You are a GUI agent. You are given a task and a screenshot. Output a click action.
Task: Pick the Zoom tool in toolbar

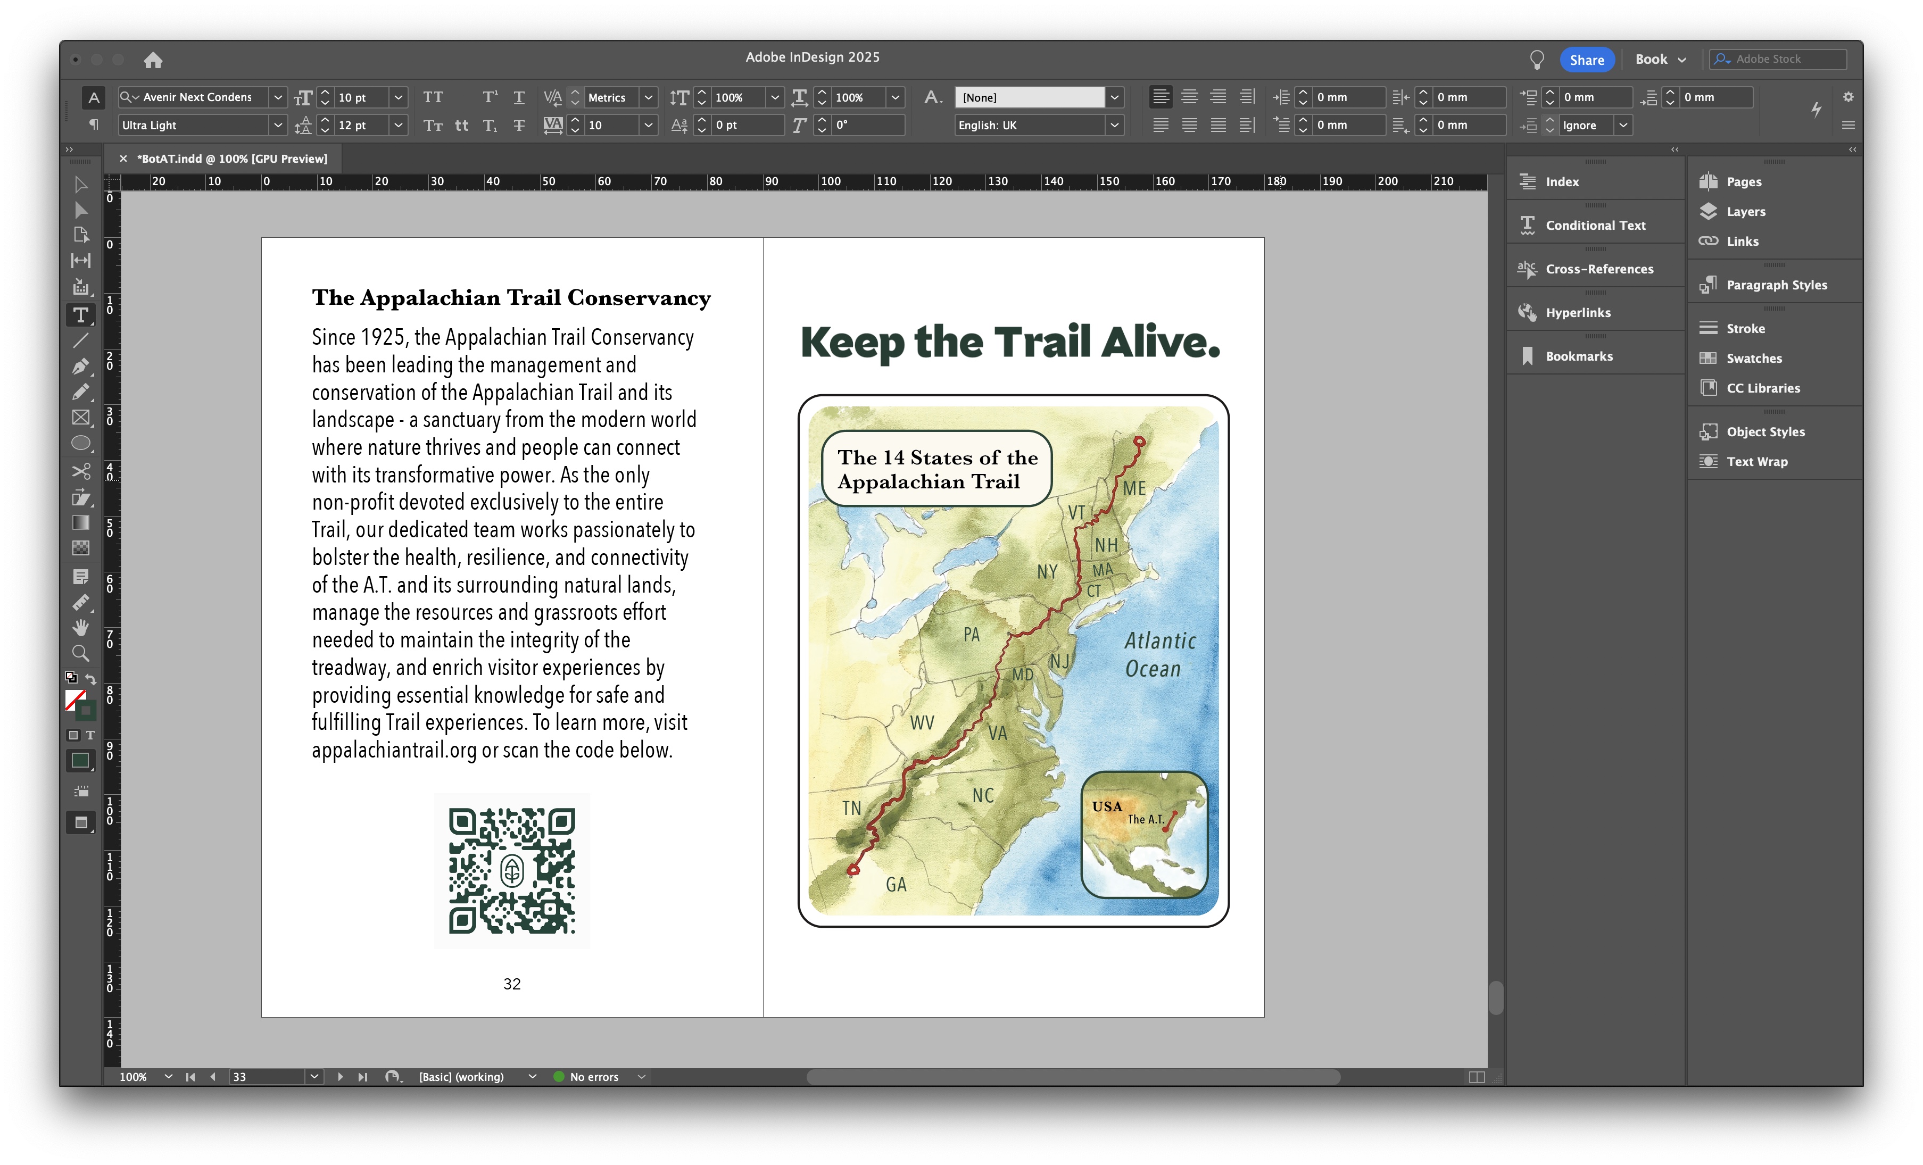click(80, 653)
